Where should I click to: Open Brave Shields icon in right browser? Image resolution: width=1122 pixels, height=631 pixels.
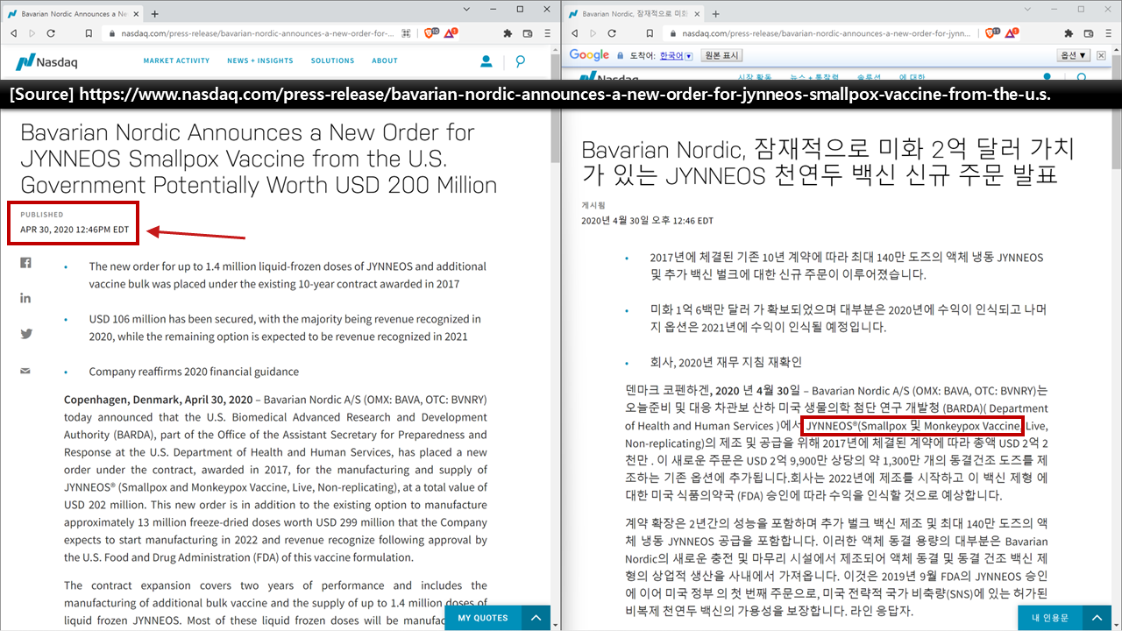pyautogui.click(x=991, y=33)
